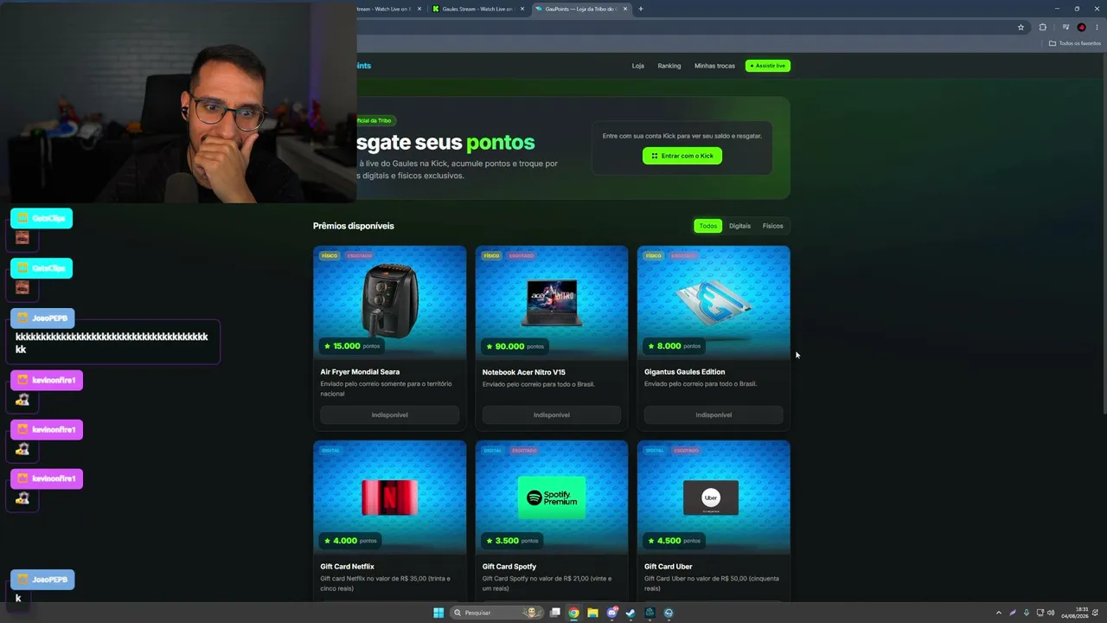Click the Spotify Premium gift card image
This screenshot has width=1107, height=623.
[x=552, y=498]
